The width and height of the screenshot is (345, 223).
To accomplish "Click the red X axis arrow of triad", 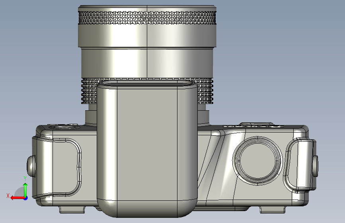I will coord(18,198).
